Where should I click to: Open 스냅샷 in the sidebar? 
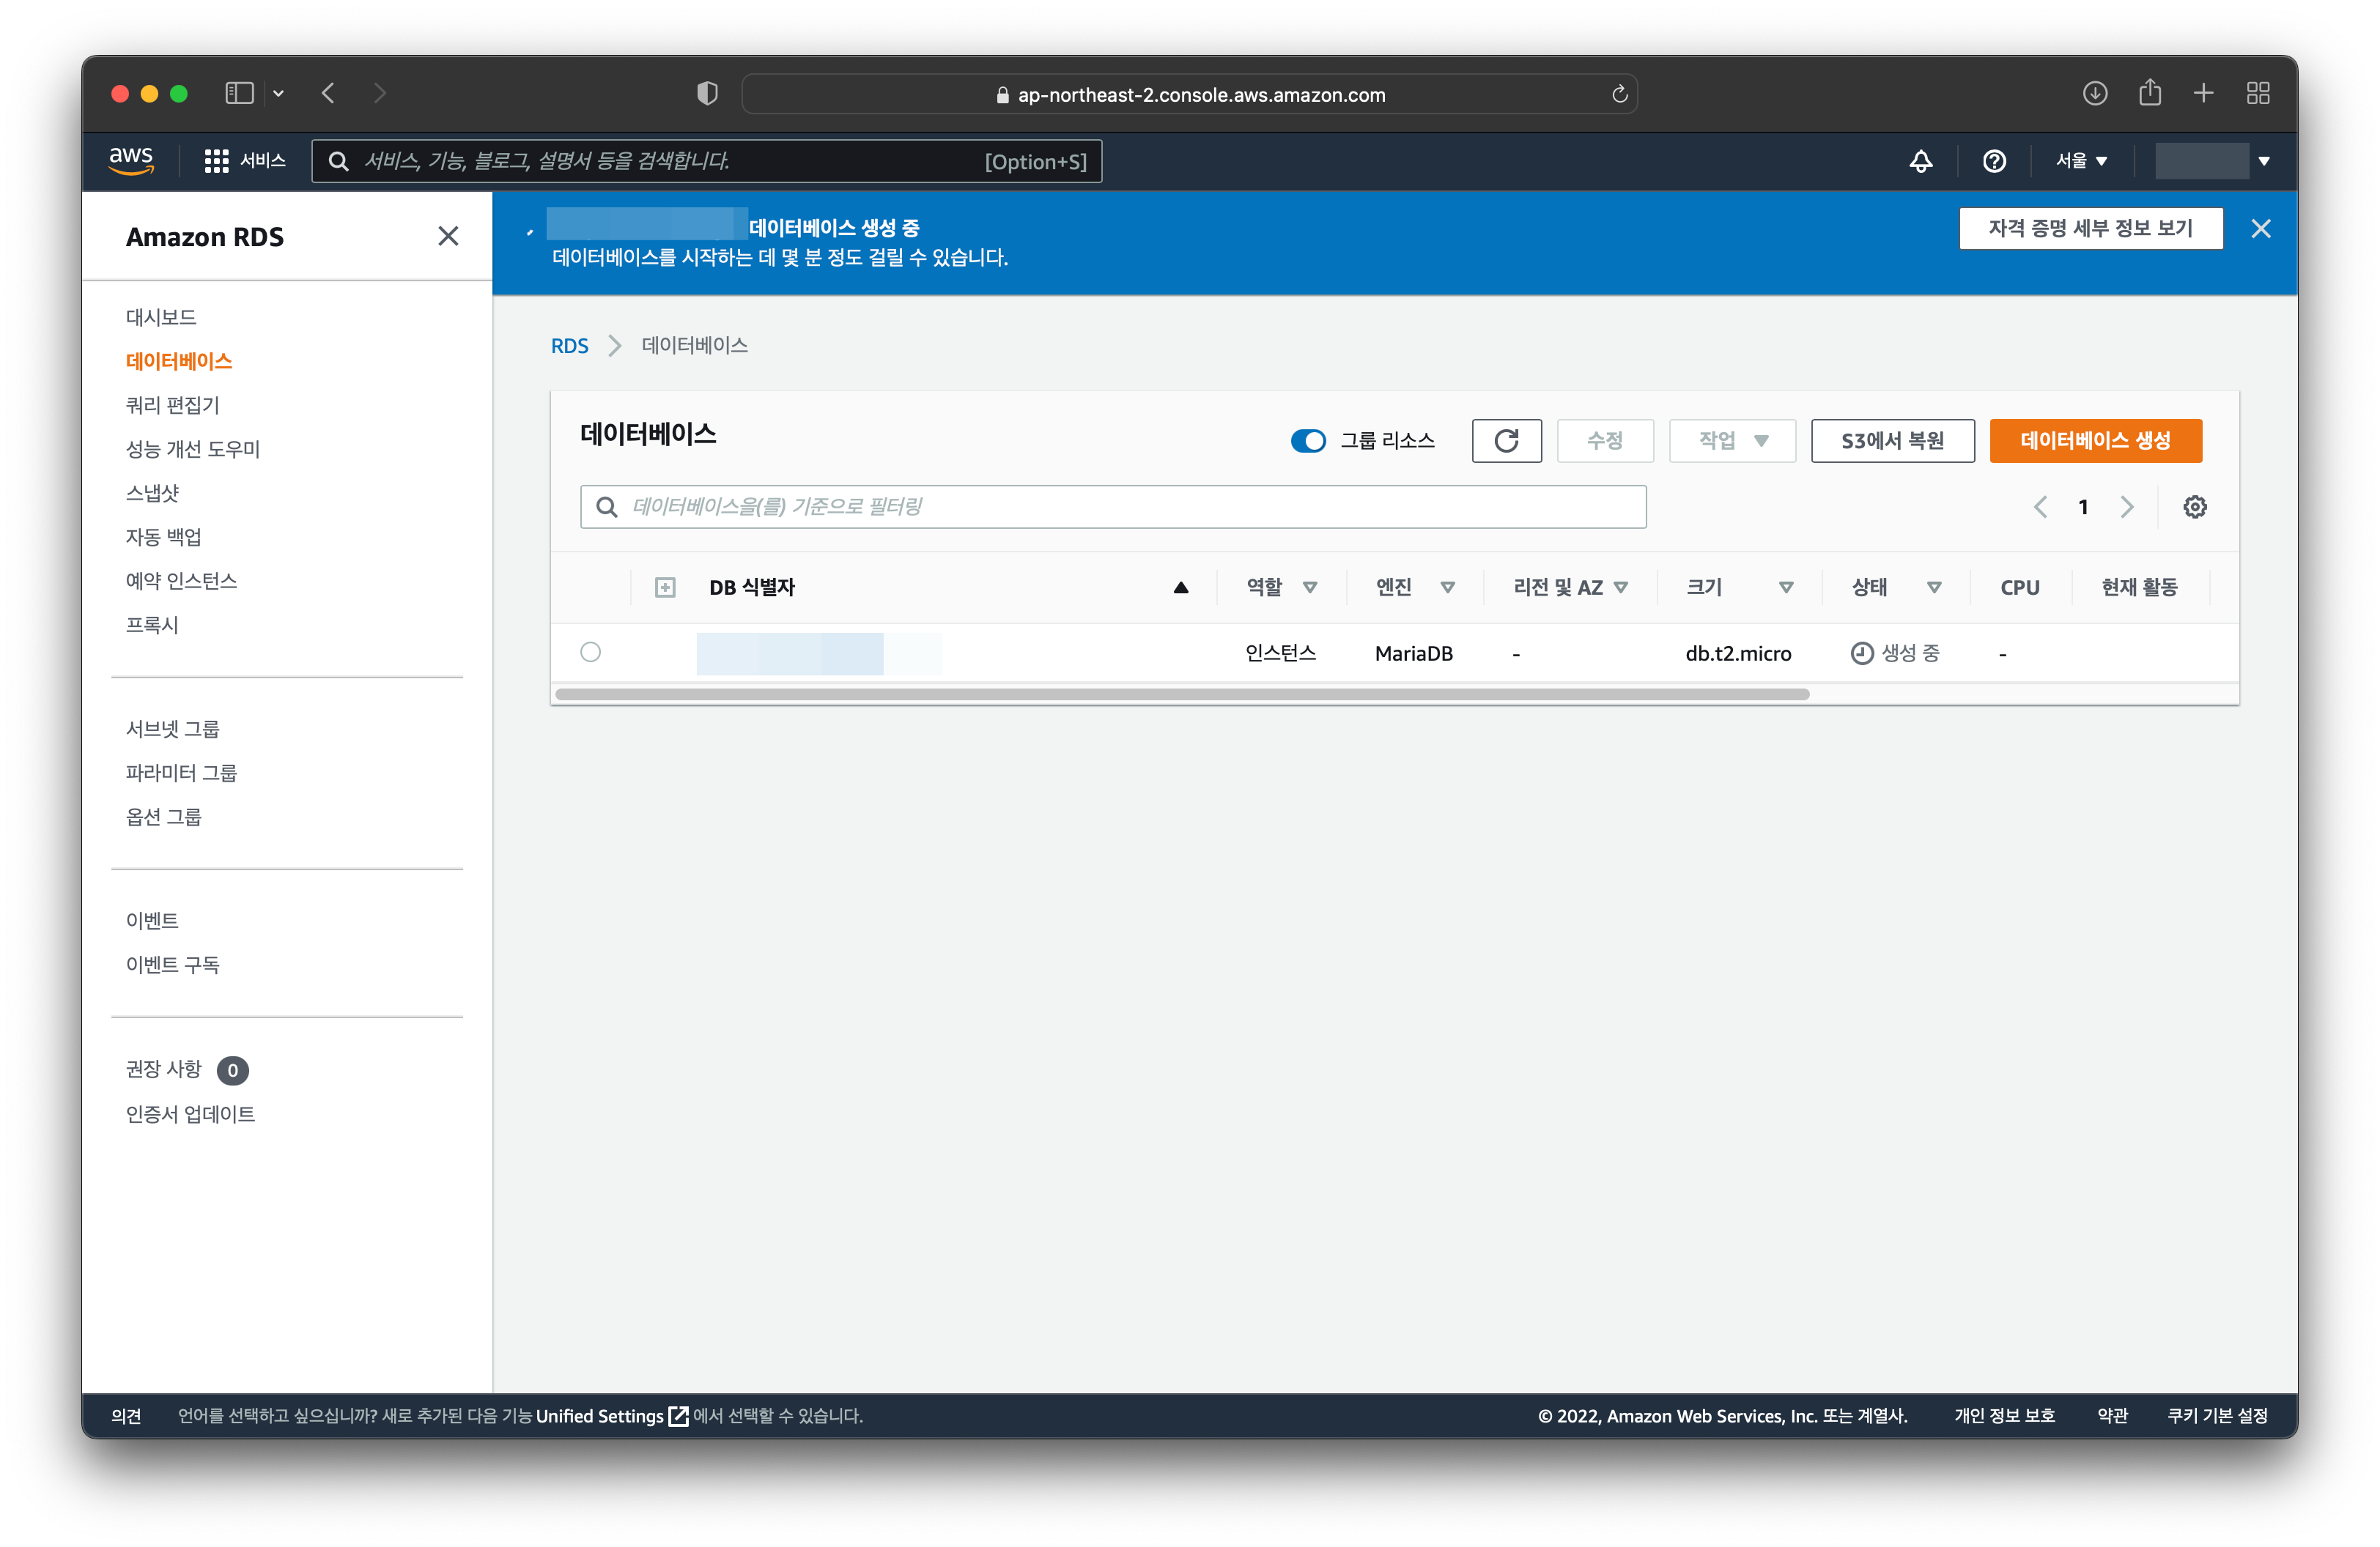[152, 493]
